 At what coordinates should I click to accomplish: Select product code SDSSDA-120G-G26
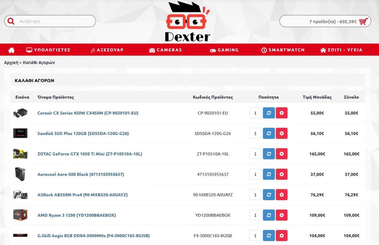(213, 133)
